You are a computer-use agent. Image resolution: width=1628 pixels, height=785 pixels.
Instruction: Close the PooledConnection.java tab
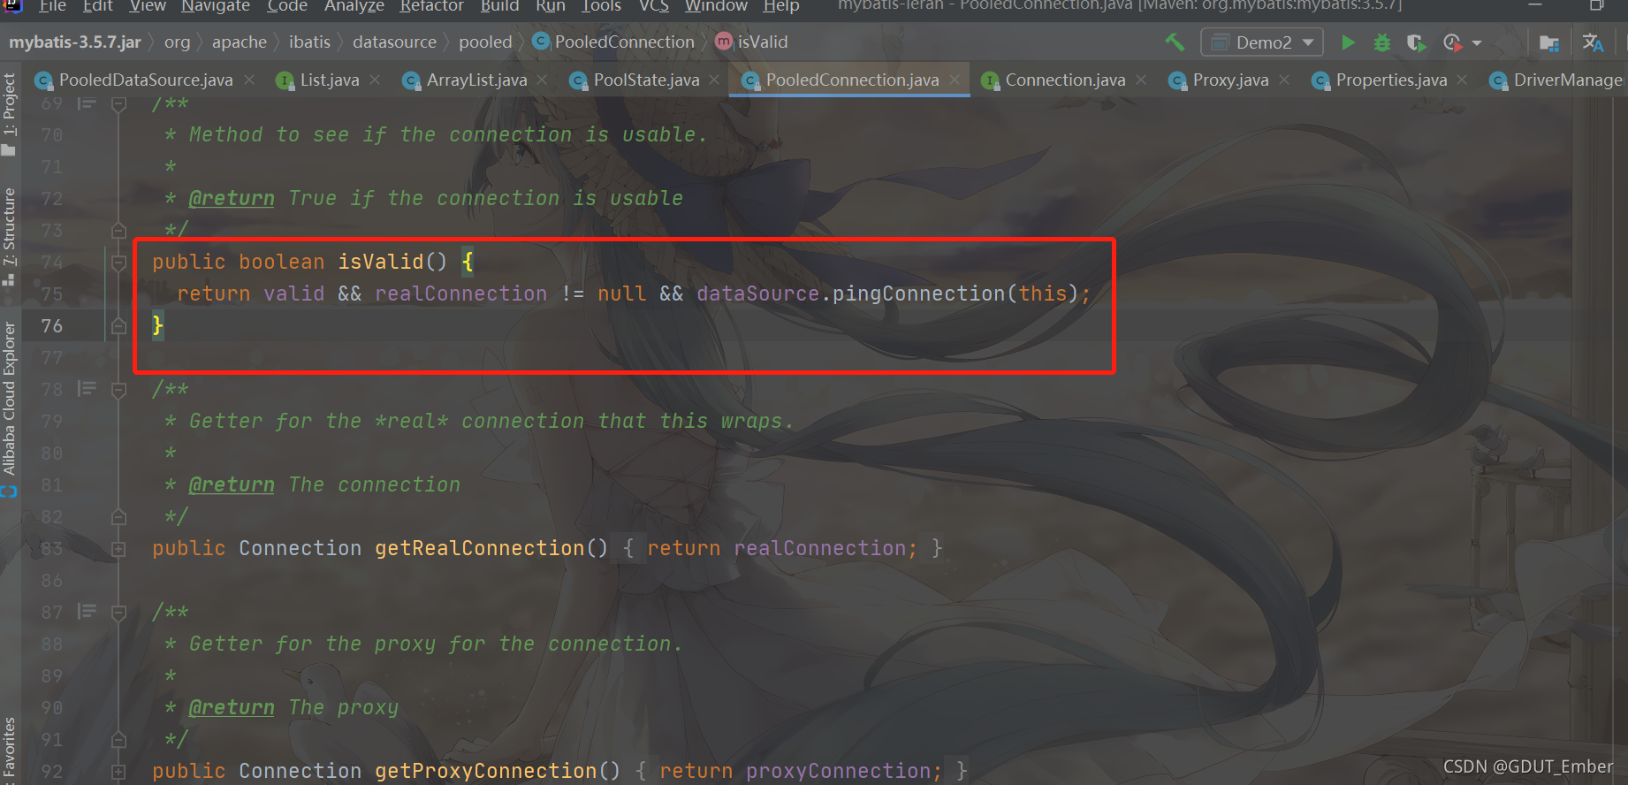[x=955, y=80]
